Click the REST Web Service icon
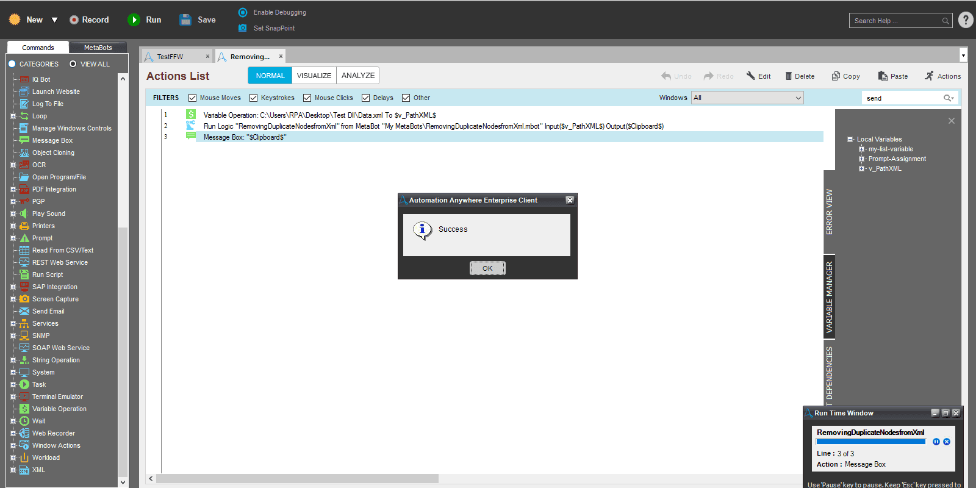Screen dimensions: 976x488 pyautogui.click(x=24, y=262)
